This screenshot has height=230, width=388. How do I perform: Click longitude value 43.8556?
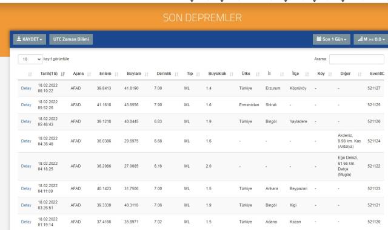pos(132,105)
